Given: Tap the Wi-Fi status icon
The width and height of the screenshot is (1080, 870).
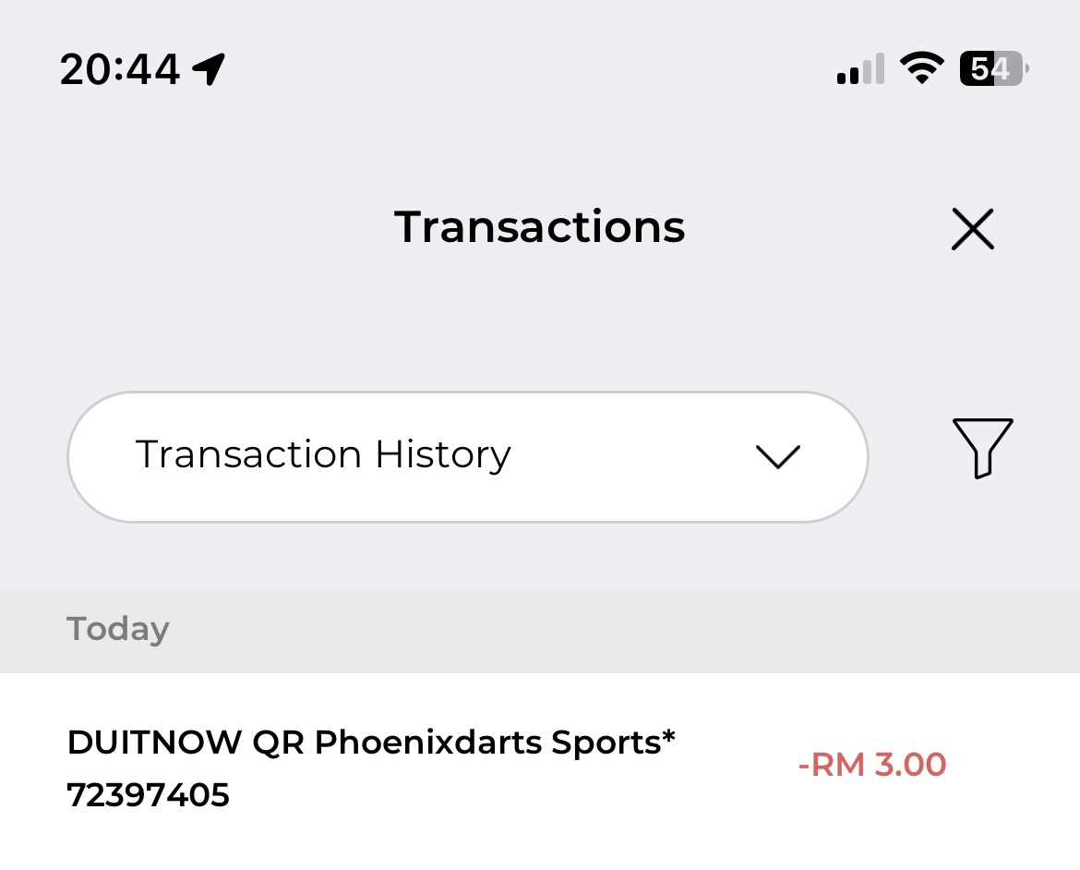Looking at the screenshot, I should (920, 68).
